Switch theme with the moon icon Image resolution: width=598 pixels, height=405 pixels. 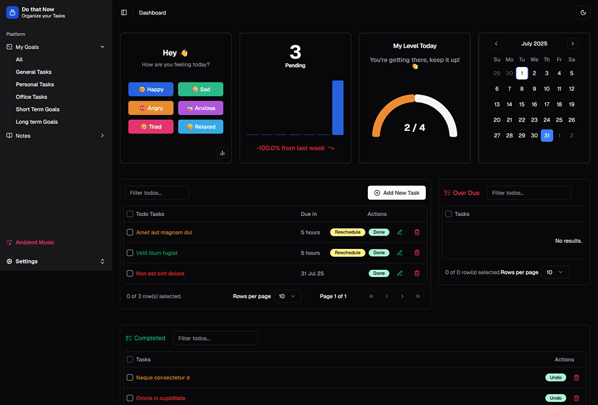pos(582,13)
